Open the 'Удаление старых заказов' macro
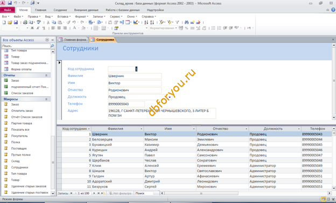 pos(29,186)
